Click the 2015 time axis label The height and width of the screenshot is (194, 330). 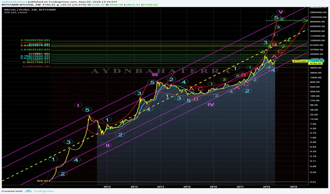(x=187, y=187)
